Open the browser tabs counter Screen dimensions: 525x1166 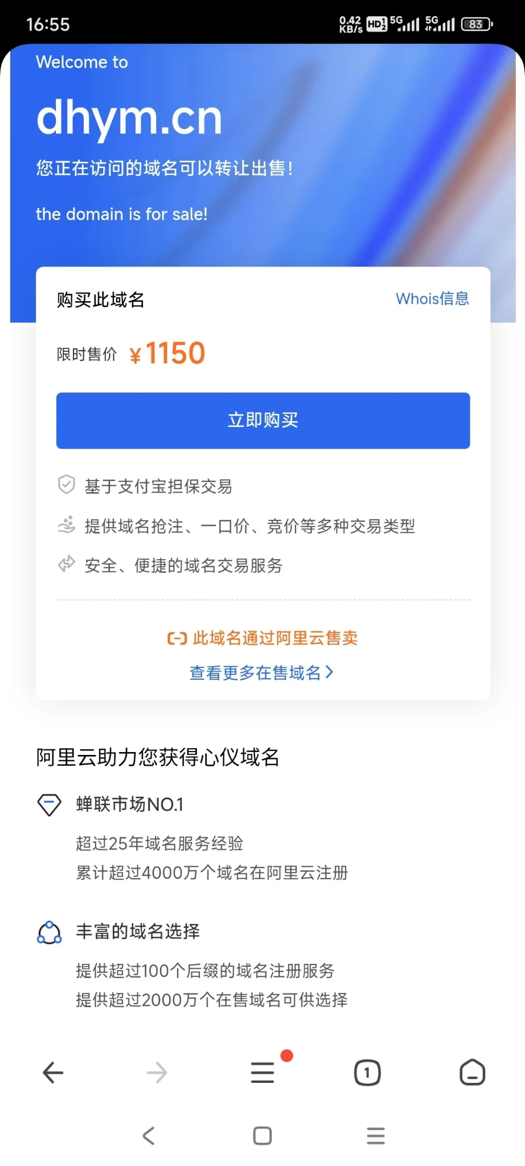pos(367,1073)
